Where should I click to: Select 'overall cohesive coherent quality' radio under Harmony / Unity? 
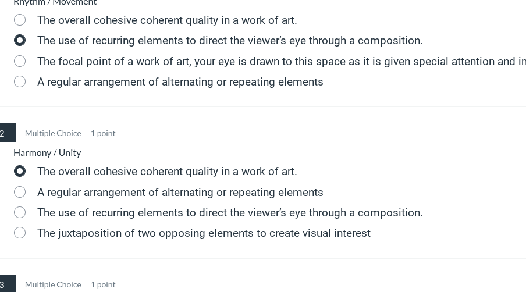tap(20, 172)
